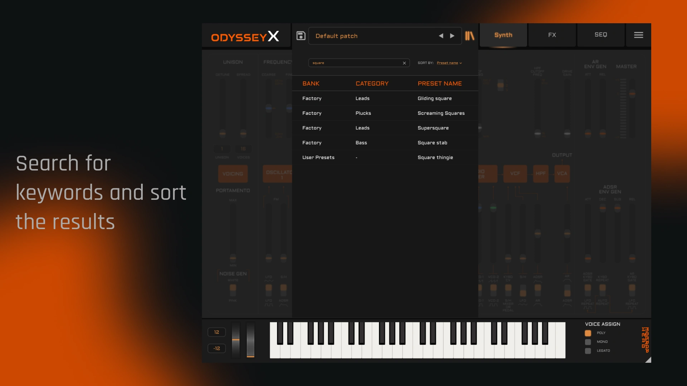Switch to the SEQ tab
Screen dimensions: 687x386
click(601, 35)
